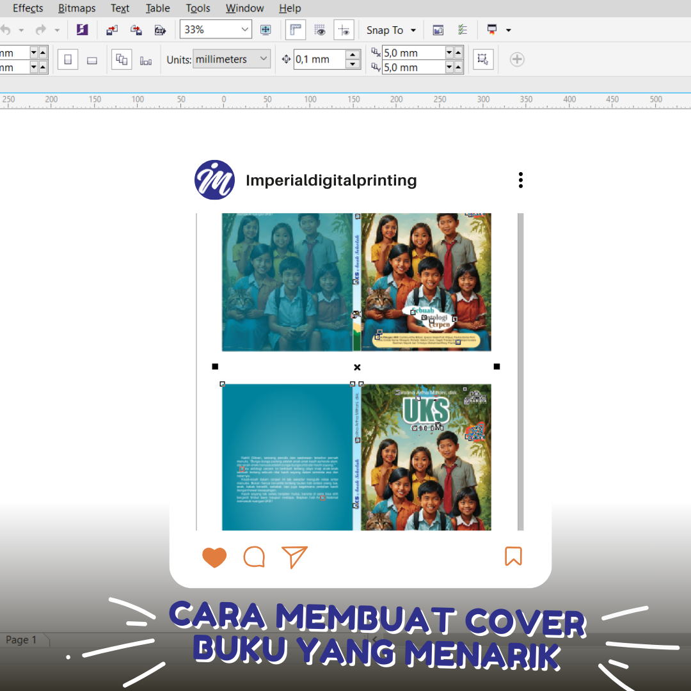Toggle the Show Grid icon
691x691 pixels.
click(x=320, y=29)
